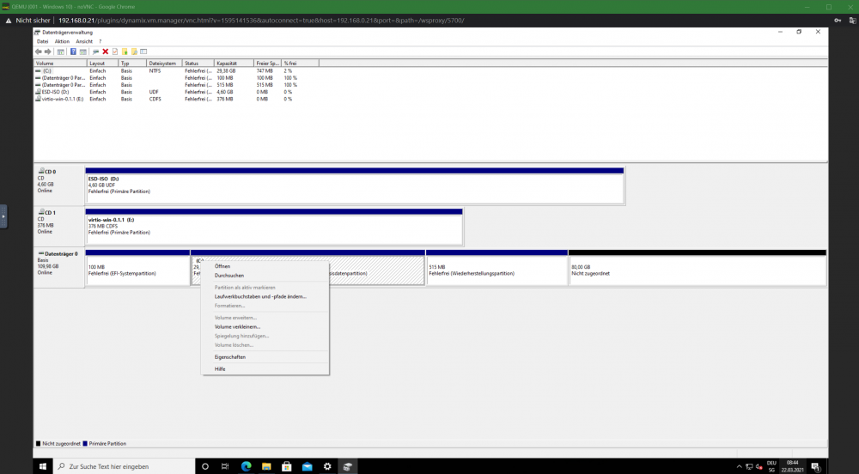Click the Disk Management taskbar icon
859x474 pixels.
pos(347,466)
